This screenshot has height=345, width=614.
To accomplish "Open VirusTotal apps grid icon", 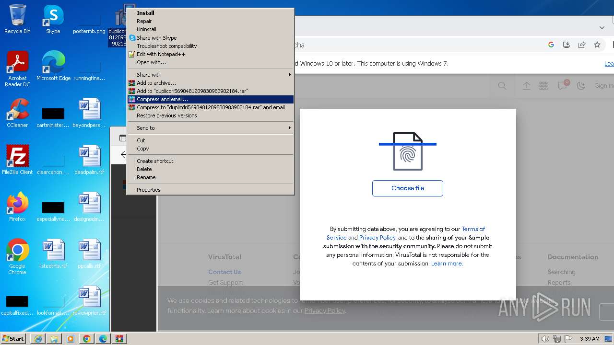I will 543,86.
